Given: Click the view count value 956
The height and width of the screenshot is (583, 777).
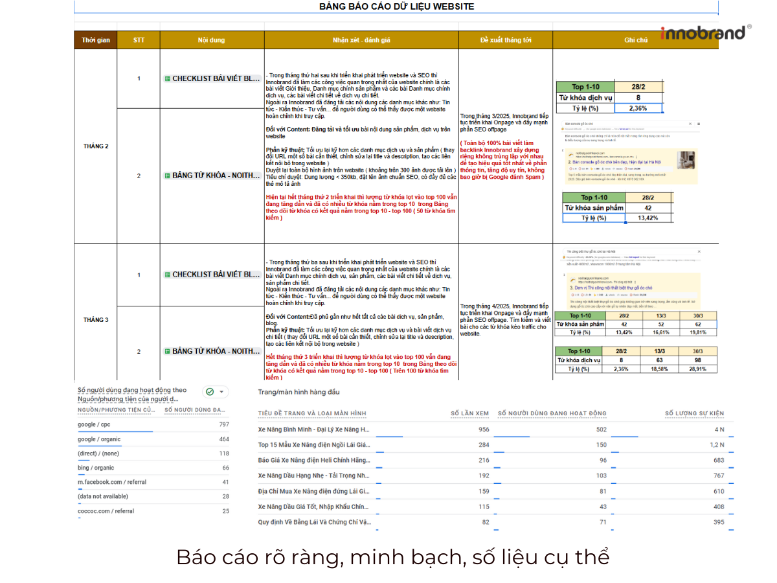Looking at the screenshot, I should (x=483, y=429).
